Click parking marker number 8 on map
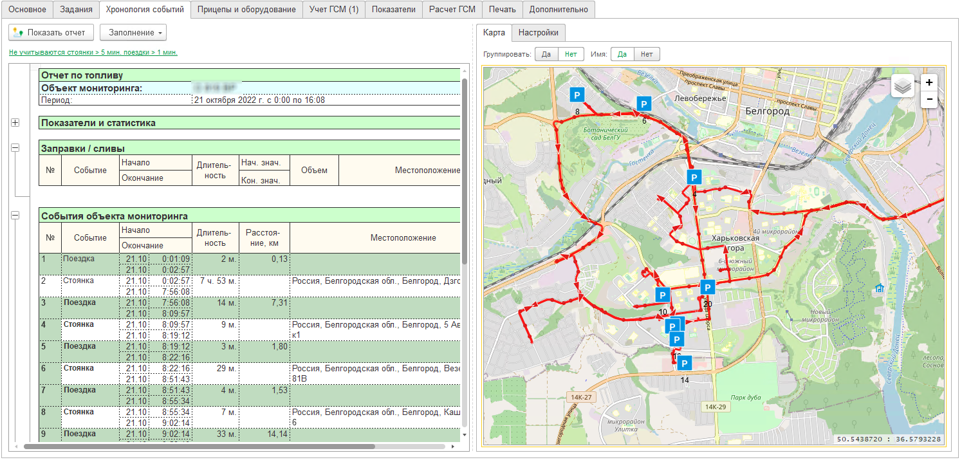The image size is (962, 462). 577,95
